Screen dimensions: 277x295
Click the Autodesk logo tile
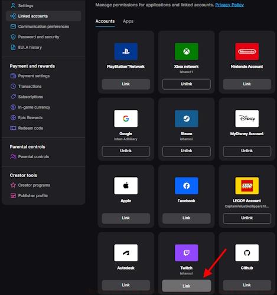tap(126, 253)
